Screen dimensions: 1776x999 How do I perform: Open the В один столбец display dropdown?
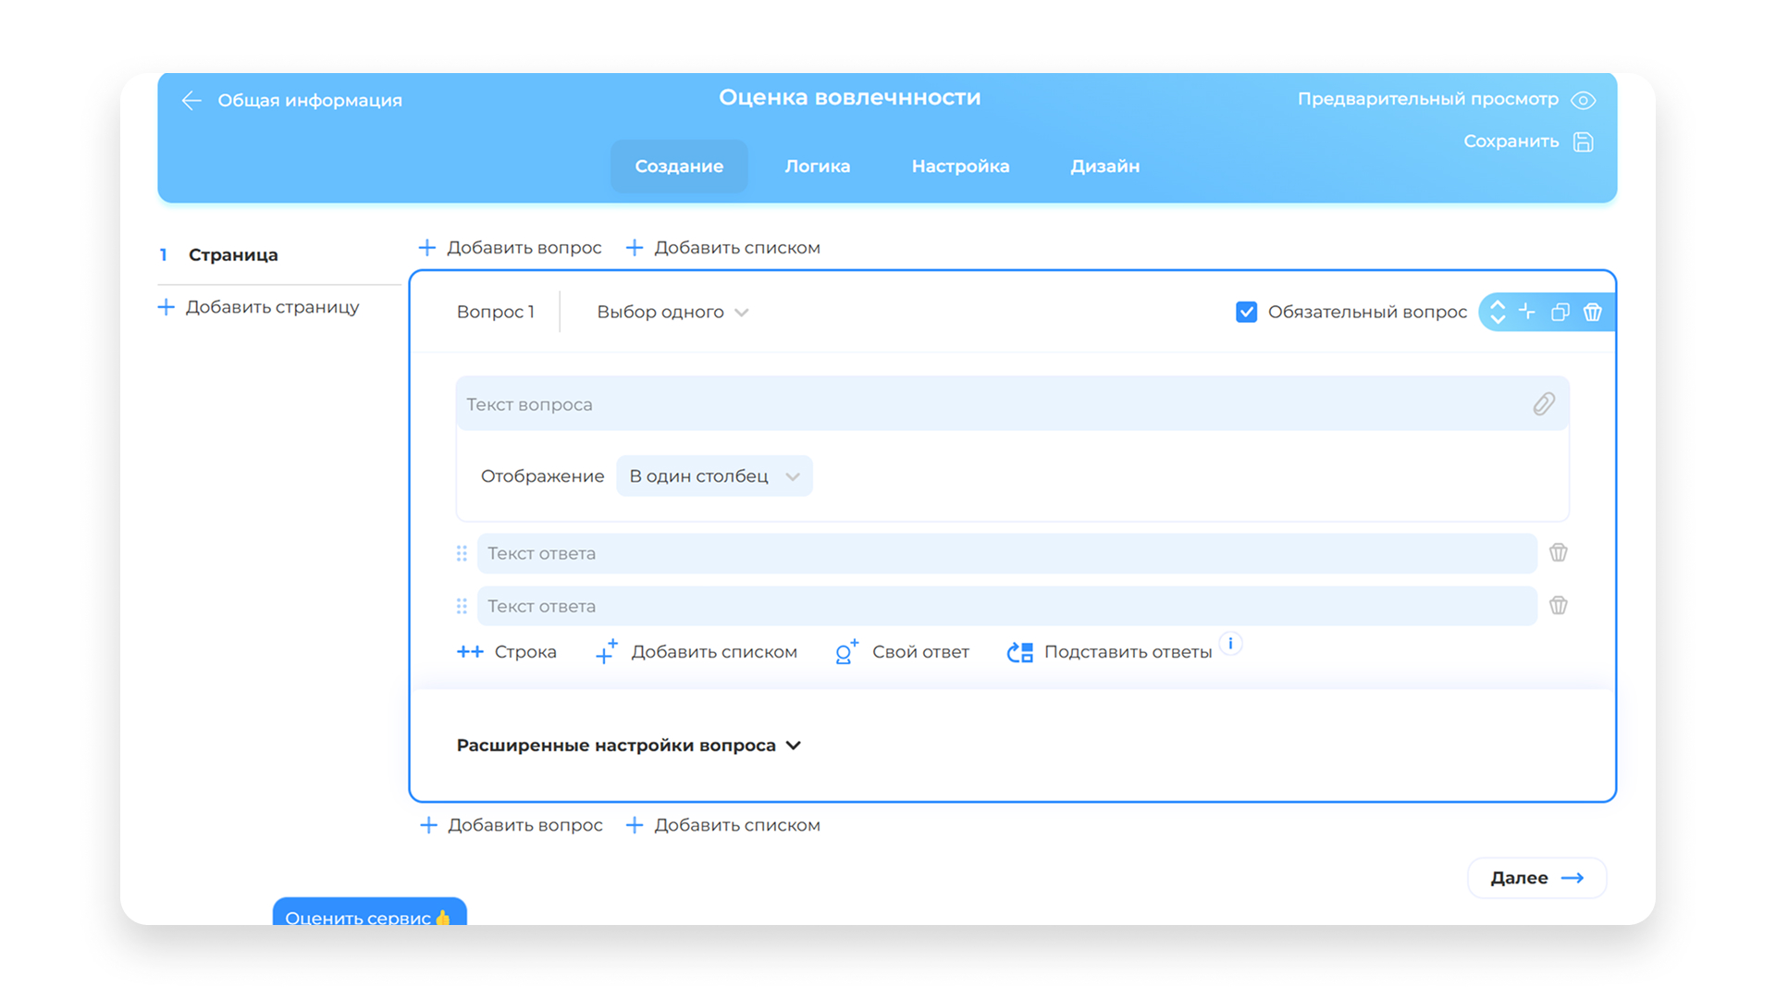click(714, 476)
